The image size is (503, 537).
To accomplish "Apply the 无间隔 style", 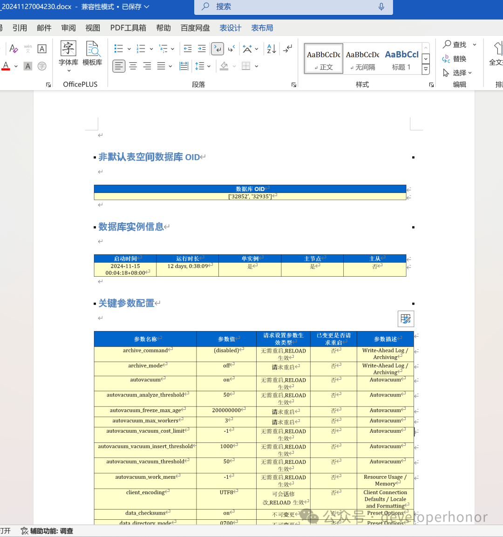I will click(x=363, y=59).
